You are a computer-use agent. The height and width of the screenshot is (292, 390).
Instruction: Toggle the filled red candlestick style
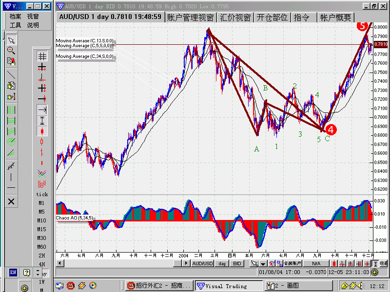click(x=42, y=131)
